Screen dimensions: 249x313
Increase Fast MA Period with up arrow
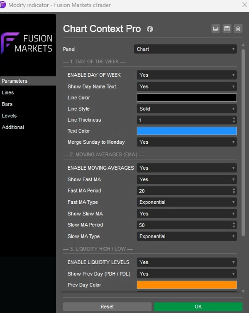tap(234, 189)
